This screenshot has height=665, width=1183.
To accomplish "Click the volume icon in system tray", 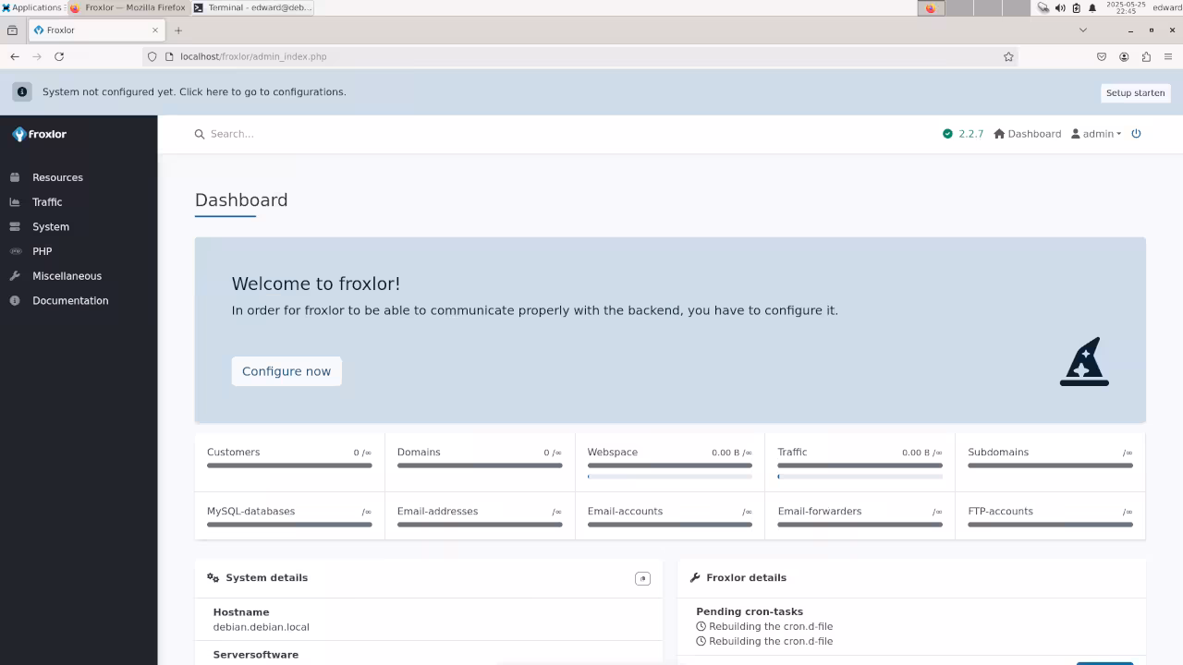I will tap(1060, 7).
